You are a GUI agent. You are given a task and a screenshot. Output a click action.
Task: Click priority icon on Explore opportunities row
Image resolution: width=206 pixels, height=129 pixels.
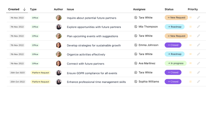(x=190, y=27)
